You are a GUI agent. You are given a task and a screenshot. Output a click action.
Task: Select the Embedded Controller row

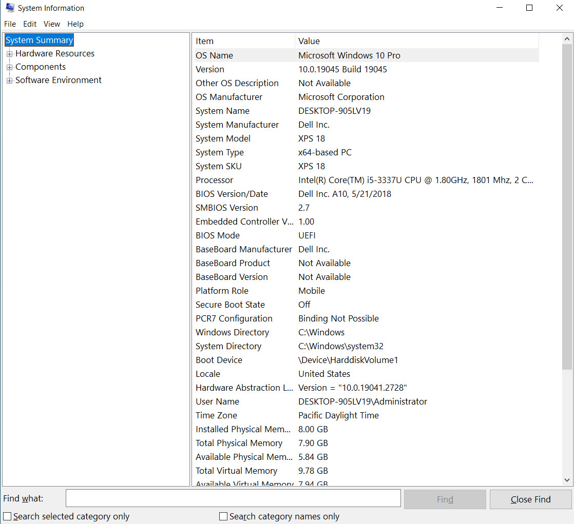pyautogui.click(x=367, y=222)
